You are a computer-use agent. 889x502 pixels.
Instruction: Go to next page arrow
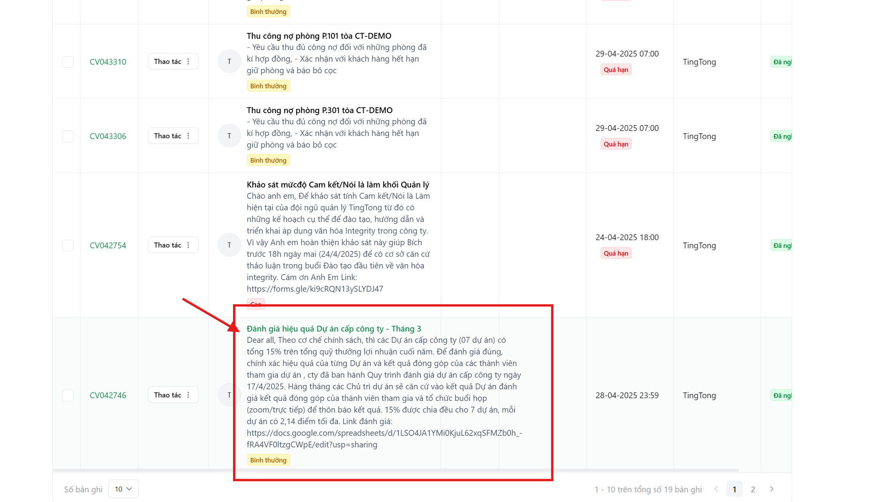coord(772,489)
